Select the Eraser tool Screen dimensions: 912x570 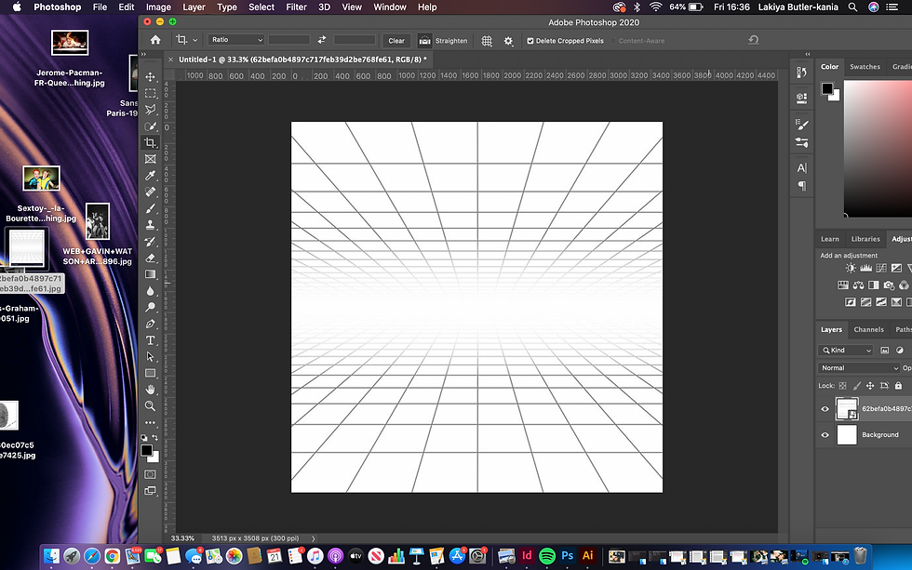pyautogui.click(x=150, y=258)
